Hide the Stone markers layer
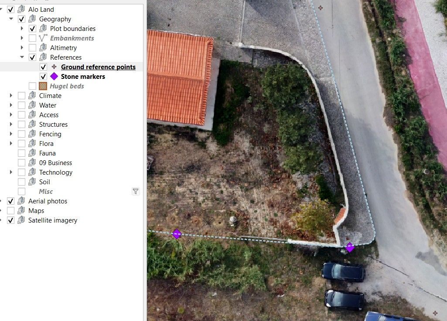This screenshot has width=447, height=321. 43,77
